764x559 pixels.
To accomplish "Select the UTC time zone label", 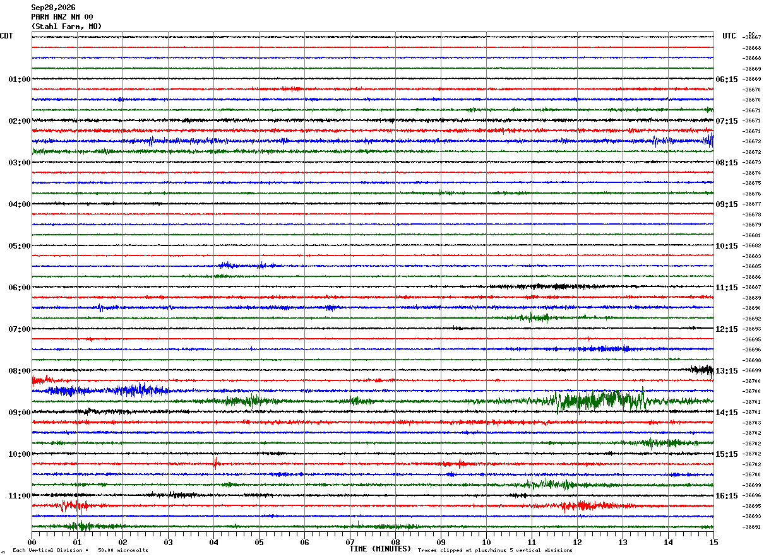I will coord(729,36).
